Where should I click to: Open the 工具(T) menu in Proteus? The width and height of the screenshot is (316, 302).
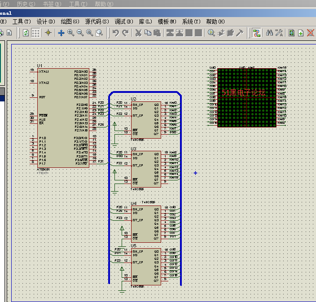[x=22, y=22]
